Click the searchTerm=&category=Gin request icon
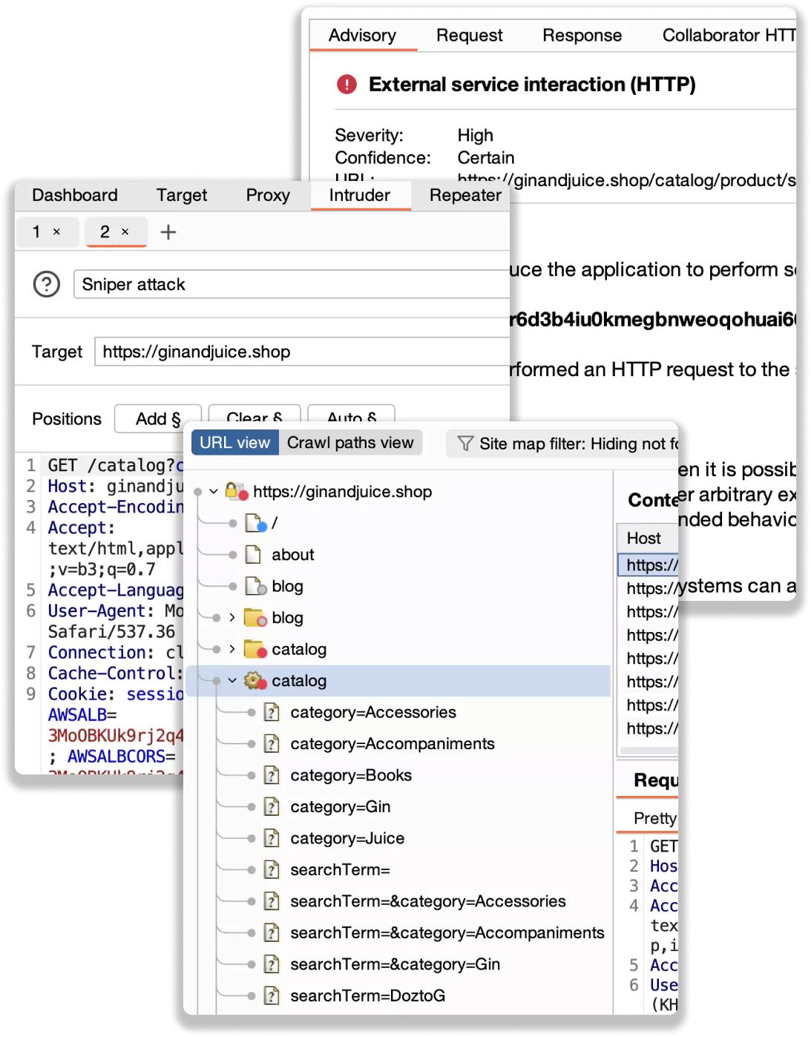Screen dimensions: 811x1037 pyautogui.click(x=272, y=965)
